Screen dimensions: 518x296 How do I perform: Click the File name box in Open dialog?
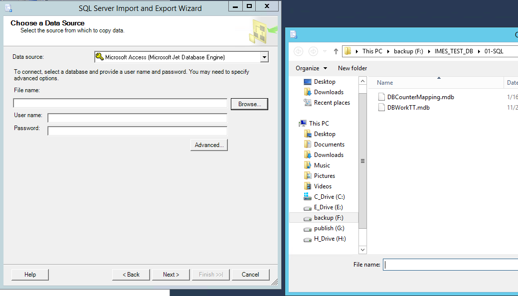tap(451, 265)
